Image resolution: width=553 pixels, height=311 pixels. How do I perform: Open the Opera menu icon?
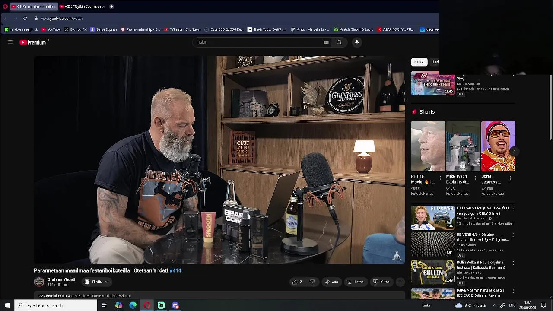(x=5, y=6)
